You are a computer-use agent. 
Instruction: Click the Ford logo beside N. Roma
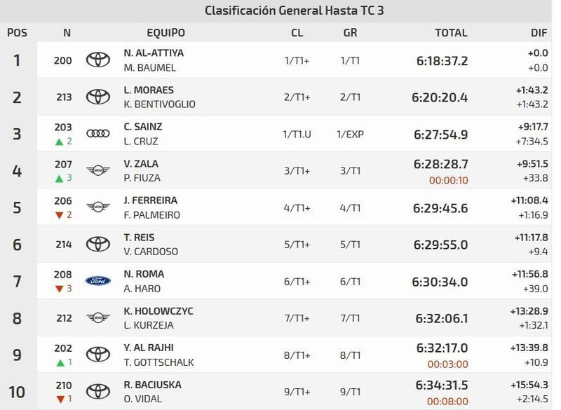point(98,280)
